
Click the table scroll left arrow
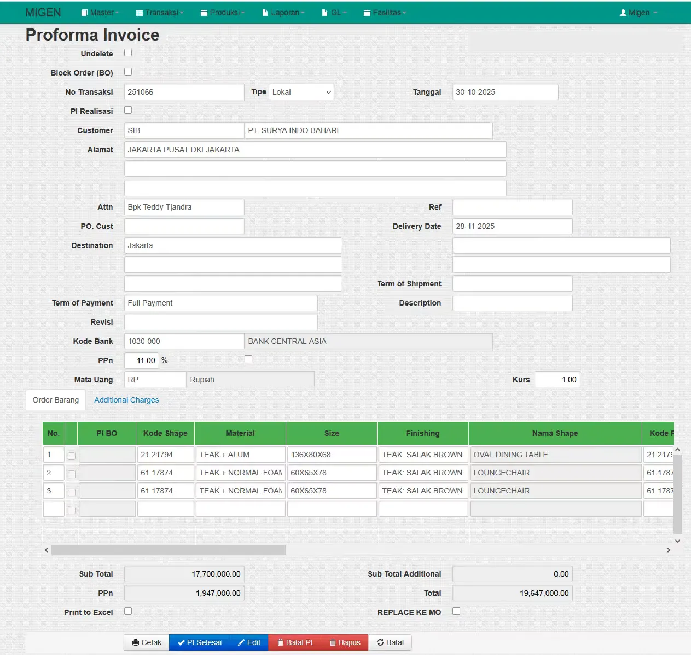click(47, 550)
